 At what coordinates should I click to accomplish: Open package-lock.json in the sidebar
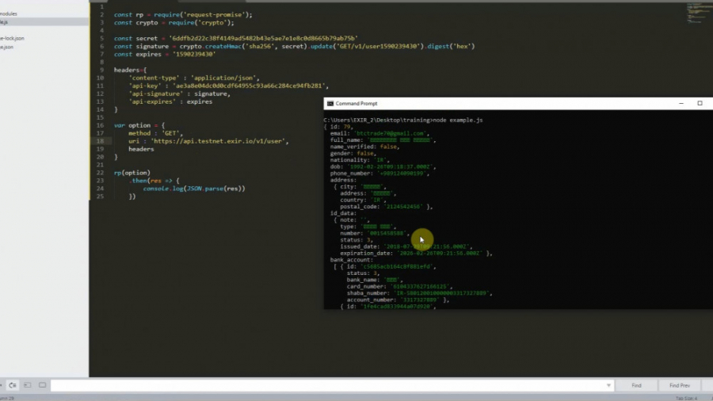tap(12, 38)
